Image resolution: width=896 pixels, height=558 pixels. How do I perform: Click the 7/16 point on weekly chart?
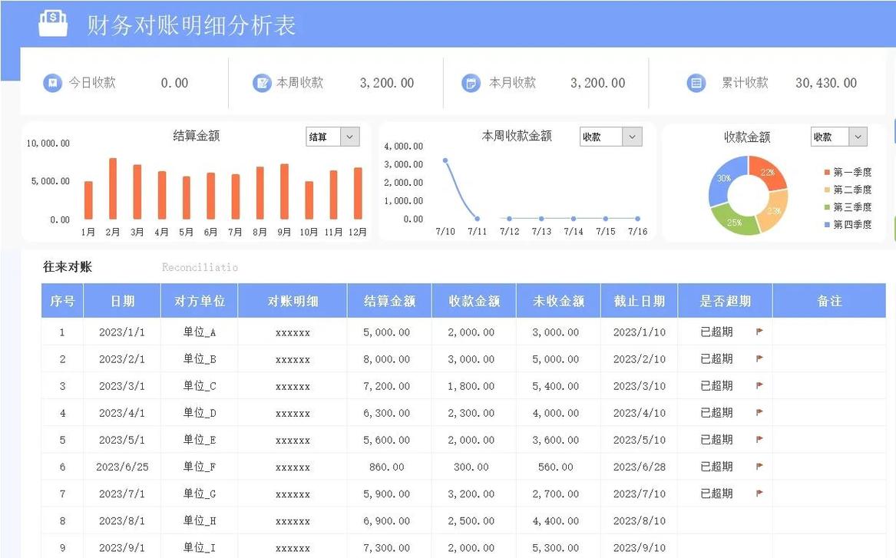[638, 218]
